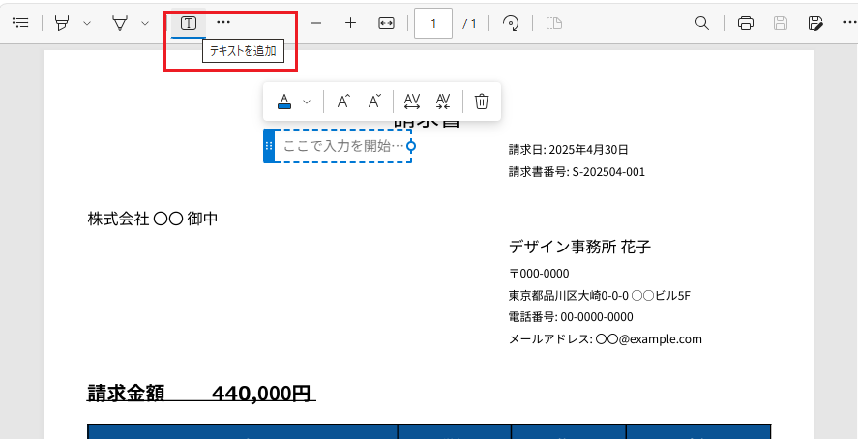This screenshot has height=439, width=858.
Task: Click the text 電話番号: 00-0000-0000
Action: coord(571,317)
